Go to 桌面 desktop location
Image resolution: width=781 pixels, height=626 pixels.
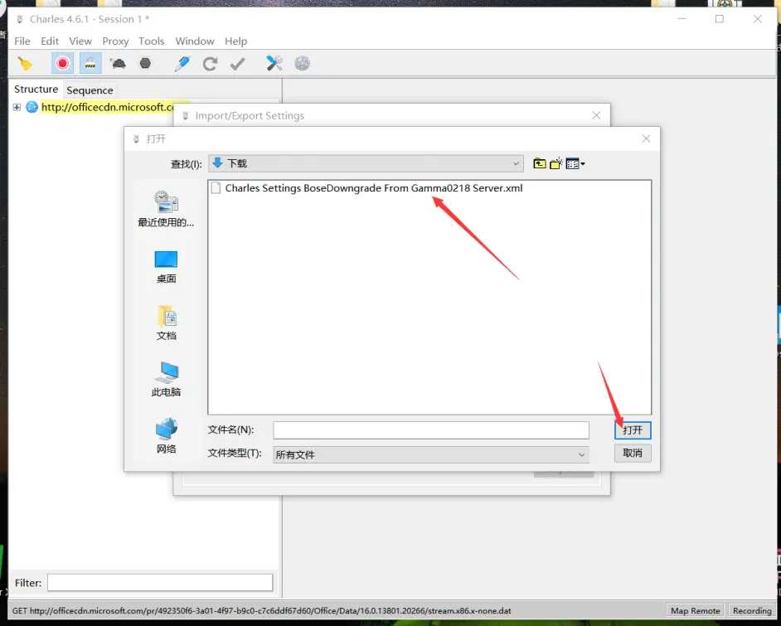point(166,267)
